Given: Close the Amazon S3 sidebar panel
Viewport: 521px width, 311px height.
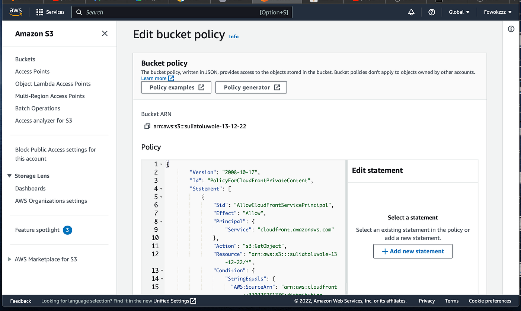Looking at the screenshot, I should [x=105, y=33].
